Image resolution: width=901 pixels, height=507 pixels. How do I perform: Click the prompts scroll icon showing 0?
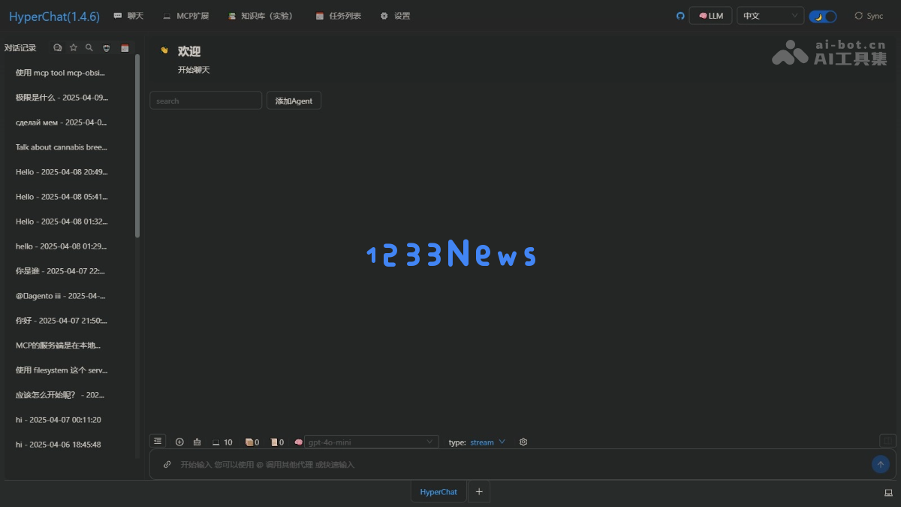pyautogui.click(x=277, y=442)
